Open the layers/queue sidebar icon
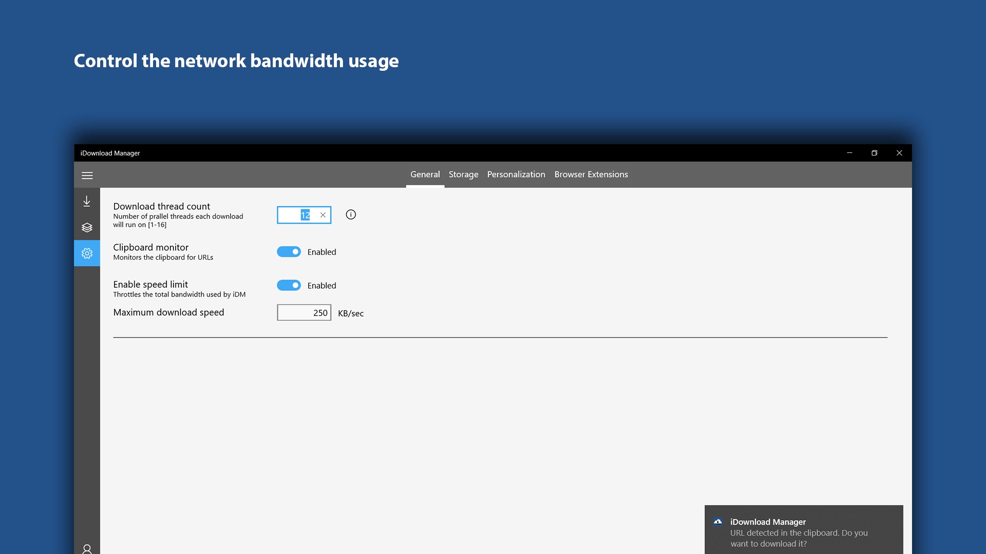 pos(87,227)
